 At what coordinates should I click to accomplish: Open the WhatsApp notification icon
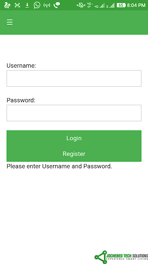tap(37, 5)
